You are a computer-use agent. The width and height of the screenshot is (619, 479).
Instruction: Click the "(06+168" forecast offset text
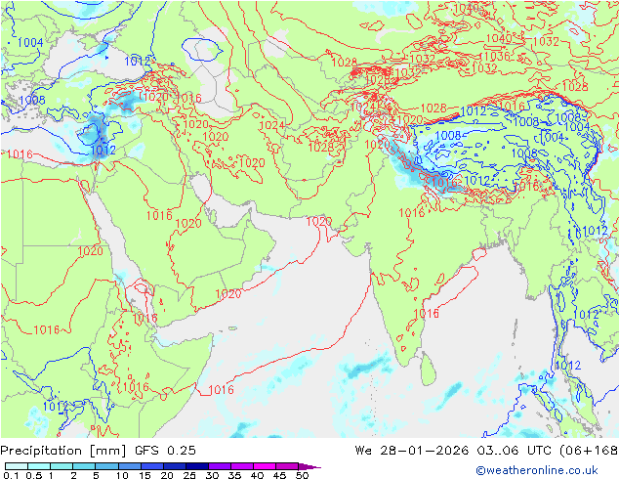(589, 450)
